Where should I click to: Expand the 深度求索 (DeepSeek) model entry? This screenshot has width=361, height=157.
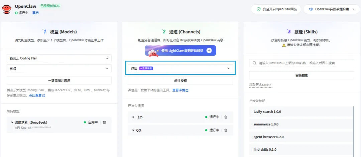coord(12,122)
